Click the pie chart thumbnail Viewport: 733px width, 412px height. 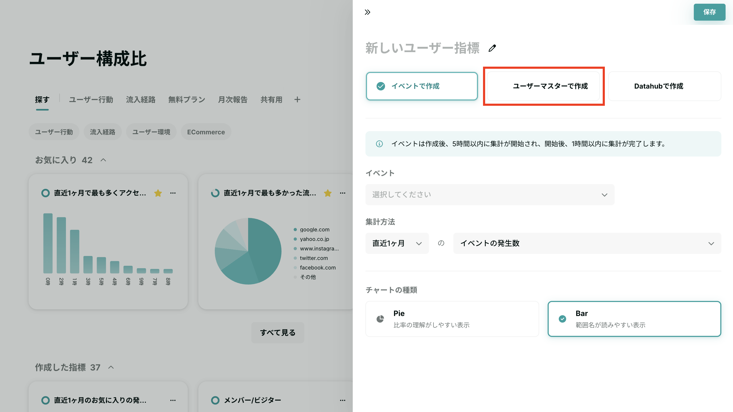tap(248, 251)
